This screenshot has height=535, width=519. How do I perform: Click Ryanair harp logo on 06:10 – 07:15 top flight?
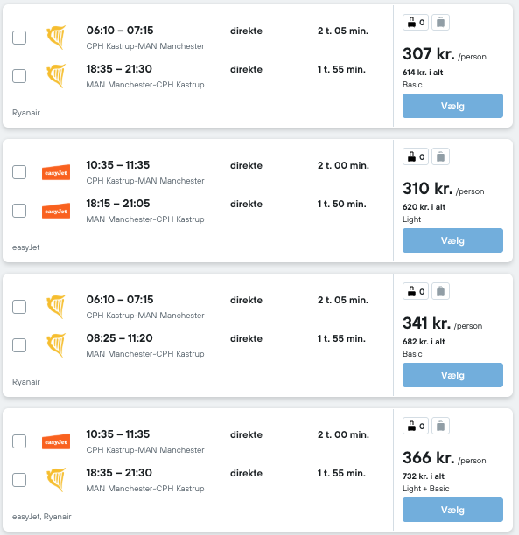(x=56, y=38)
